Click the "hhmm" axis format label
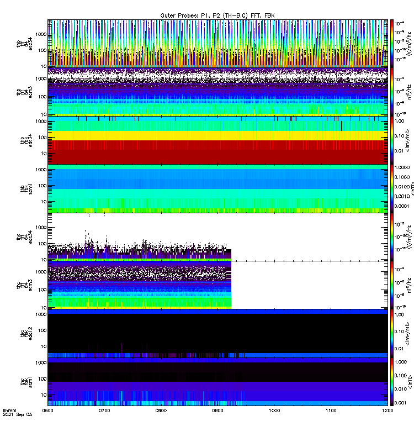 [9, 411]
